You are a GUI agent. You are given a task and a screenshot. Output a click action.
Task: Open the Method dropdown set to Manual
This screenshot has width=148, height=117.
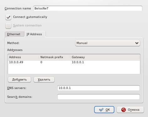108,43
